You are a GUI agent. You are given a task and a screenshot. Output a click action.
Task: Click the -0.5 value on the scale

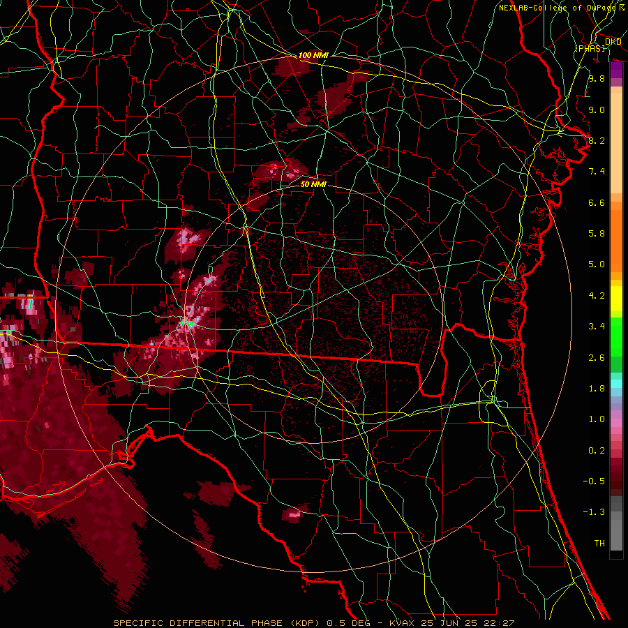[x=594, y=481]
